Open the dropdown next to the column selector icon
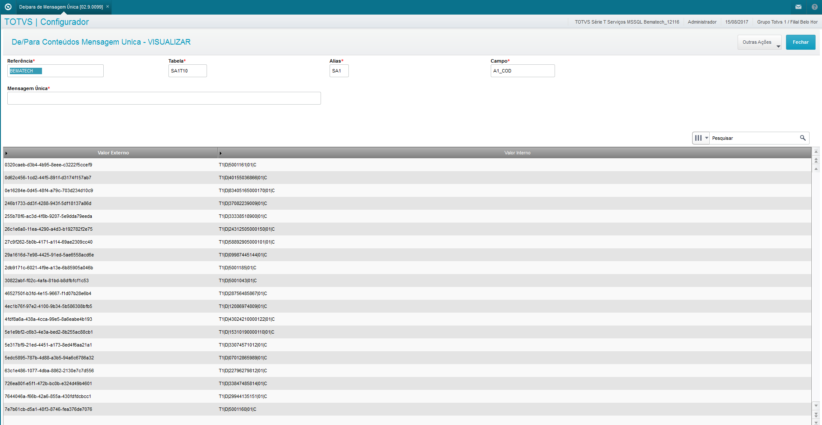This screenshot has width=822, height=425. tap(706, 138)
